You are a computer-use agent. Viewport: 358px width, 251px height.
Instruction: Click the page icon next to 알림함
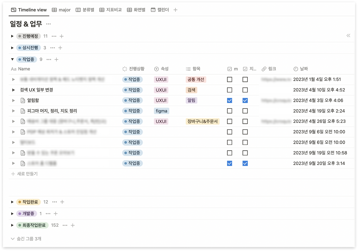(23, 100)
